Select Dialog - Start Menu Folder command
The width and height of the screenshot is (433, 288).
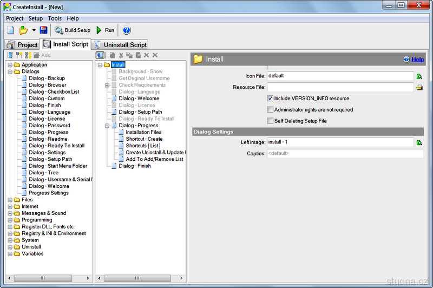click(x=58, y=166)
